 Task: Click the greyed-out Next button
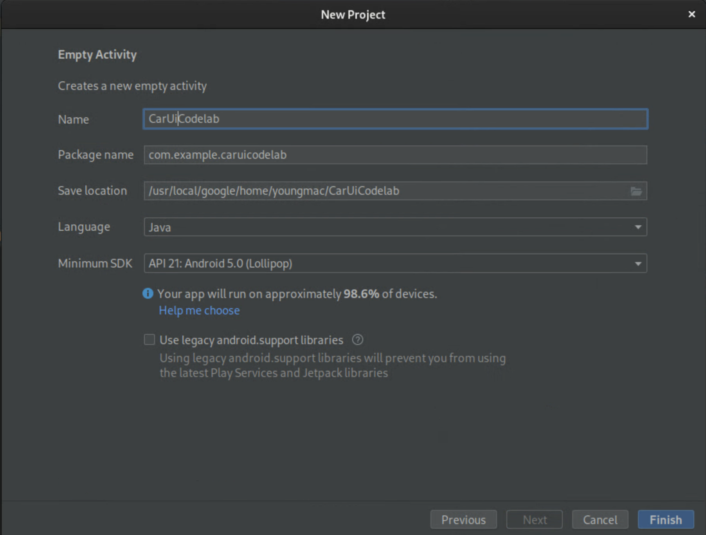[x=535, y=519]
